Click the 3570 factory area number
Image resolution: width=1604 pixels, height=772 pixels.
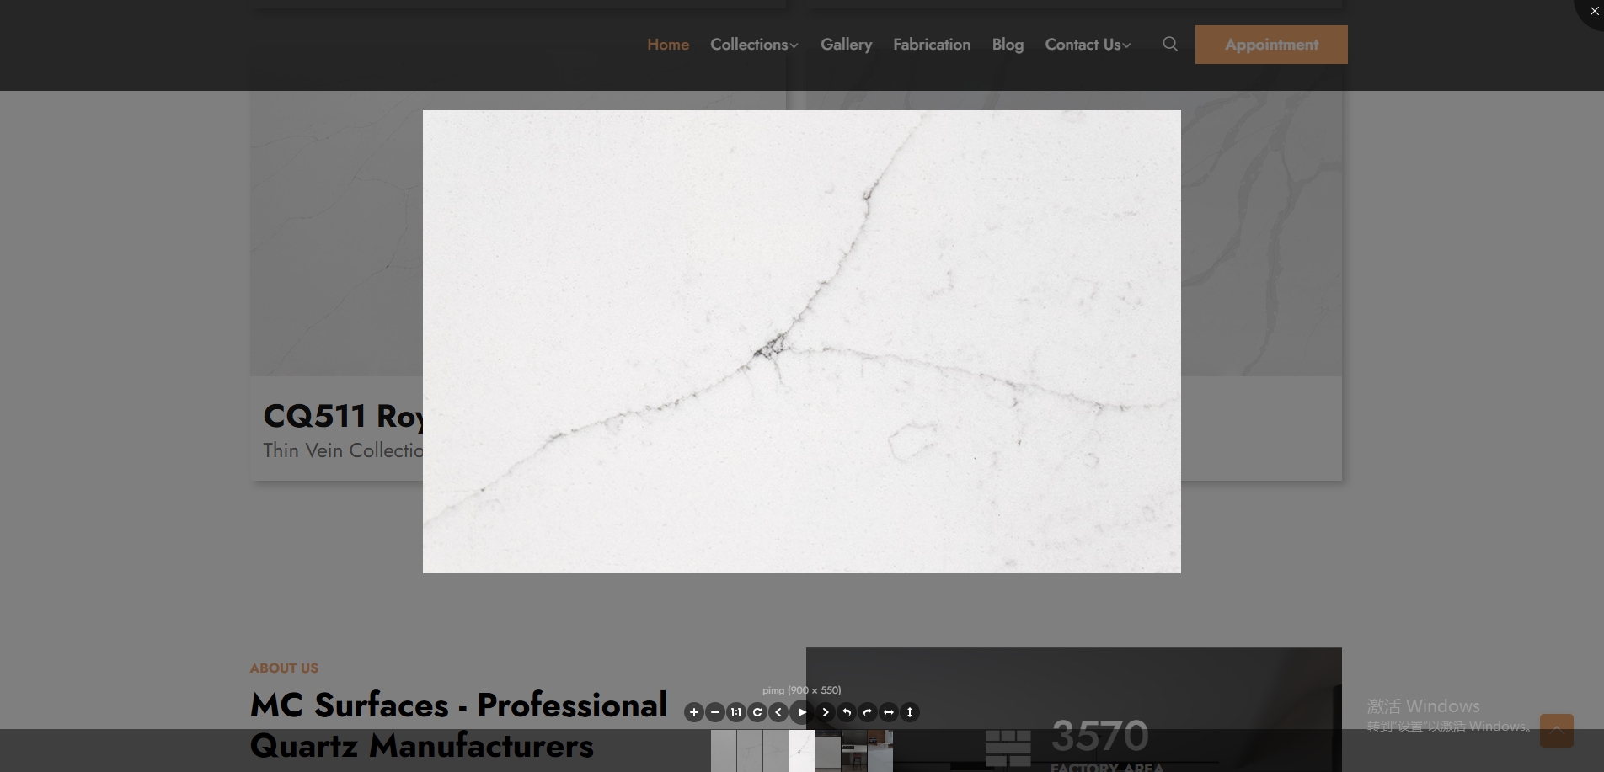tap(1100, 736)
